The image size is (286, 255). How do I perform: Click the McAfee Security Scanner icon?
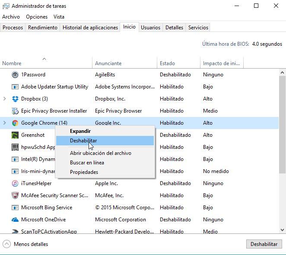pos(15,195)
